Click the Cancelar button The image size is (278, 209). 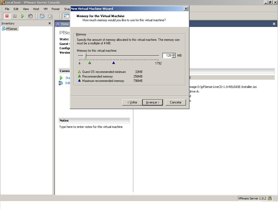(176, 102)
